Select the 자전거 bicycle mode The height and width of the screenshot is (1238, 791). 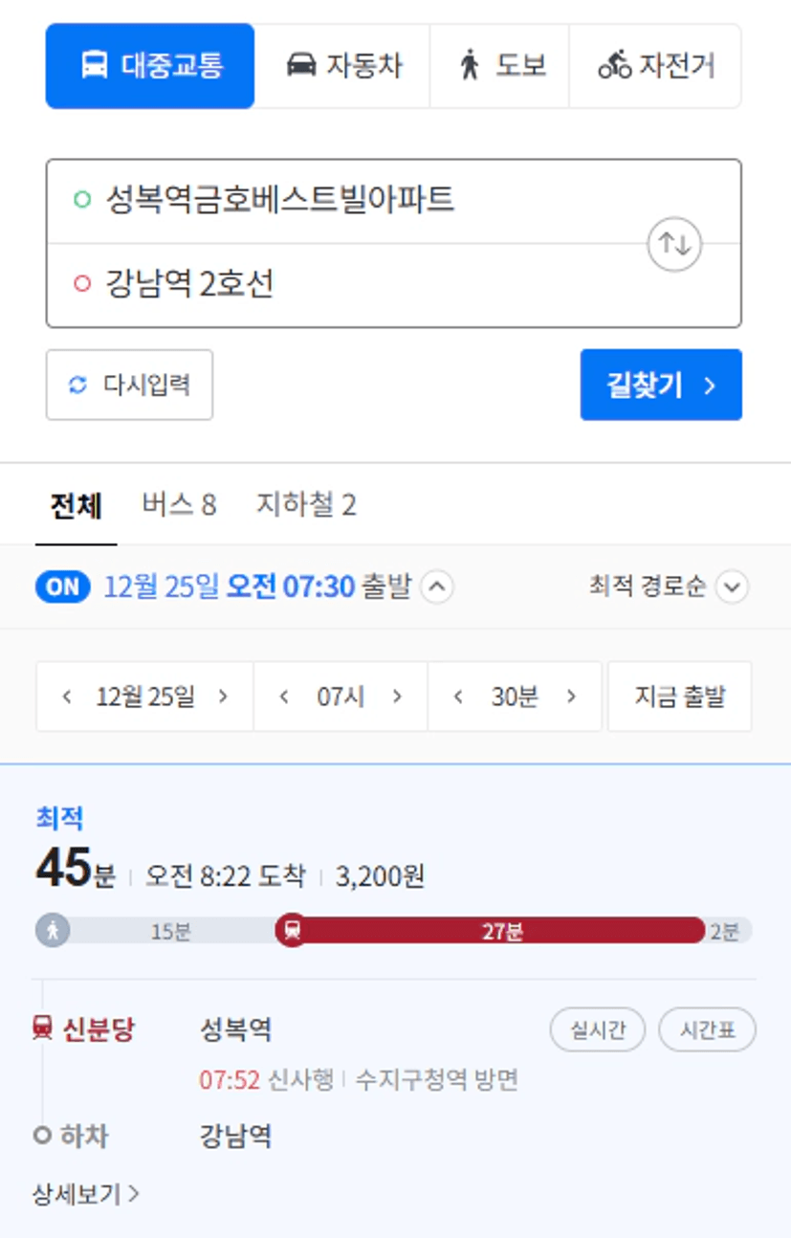(655, 66)
